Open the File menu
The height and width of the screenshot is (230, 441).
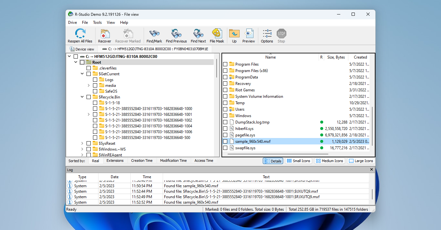pyautogui.click(x=85, y=23)
